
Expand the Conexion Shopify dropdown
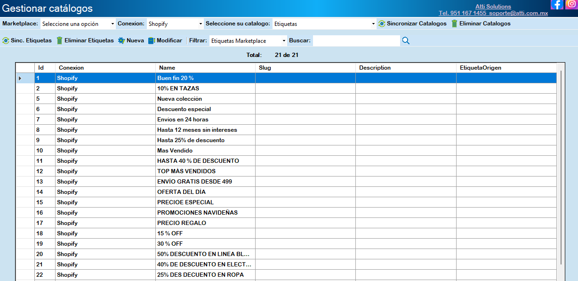[175, 24]
